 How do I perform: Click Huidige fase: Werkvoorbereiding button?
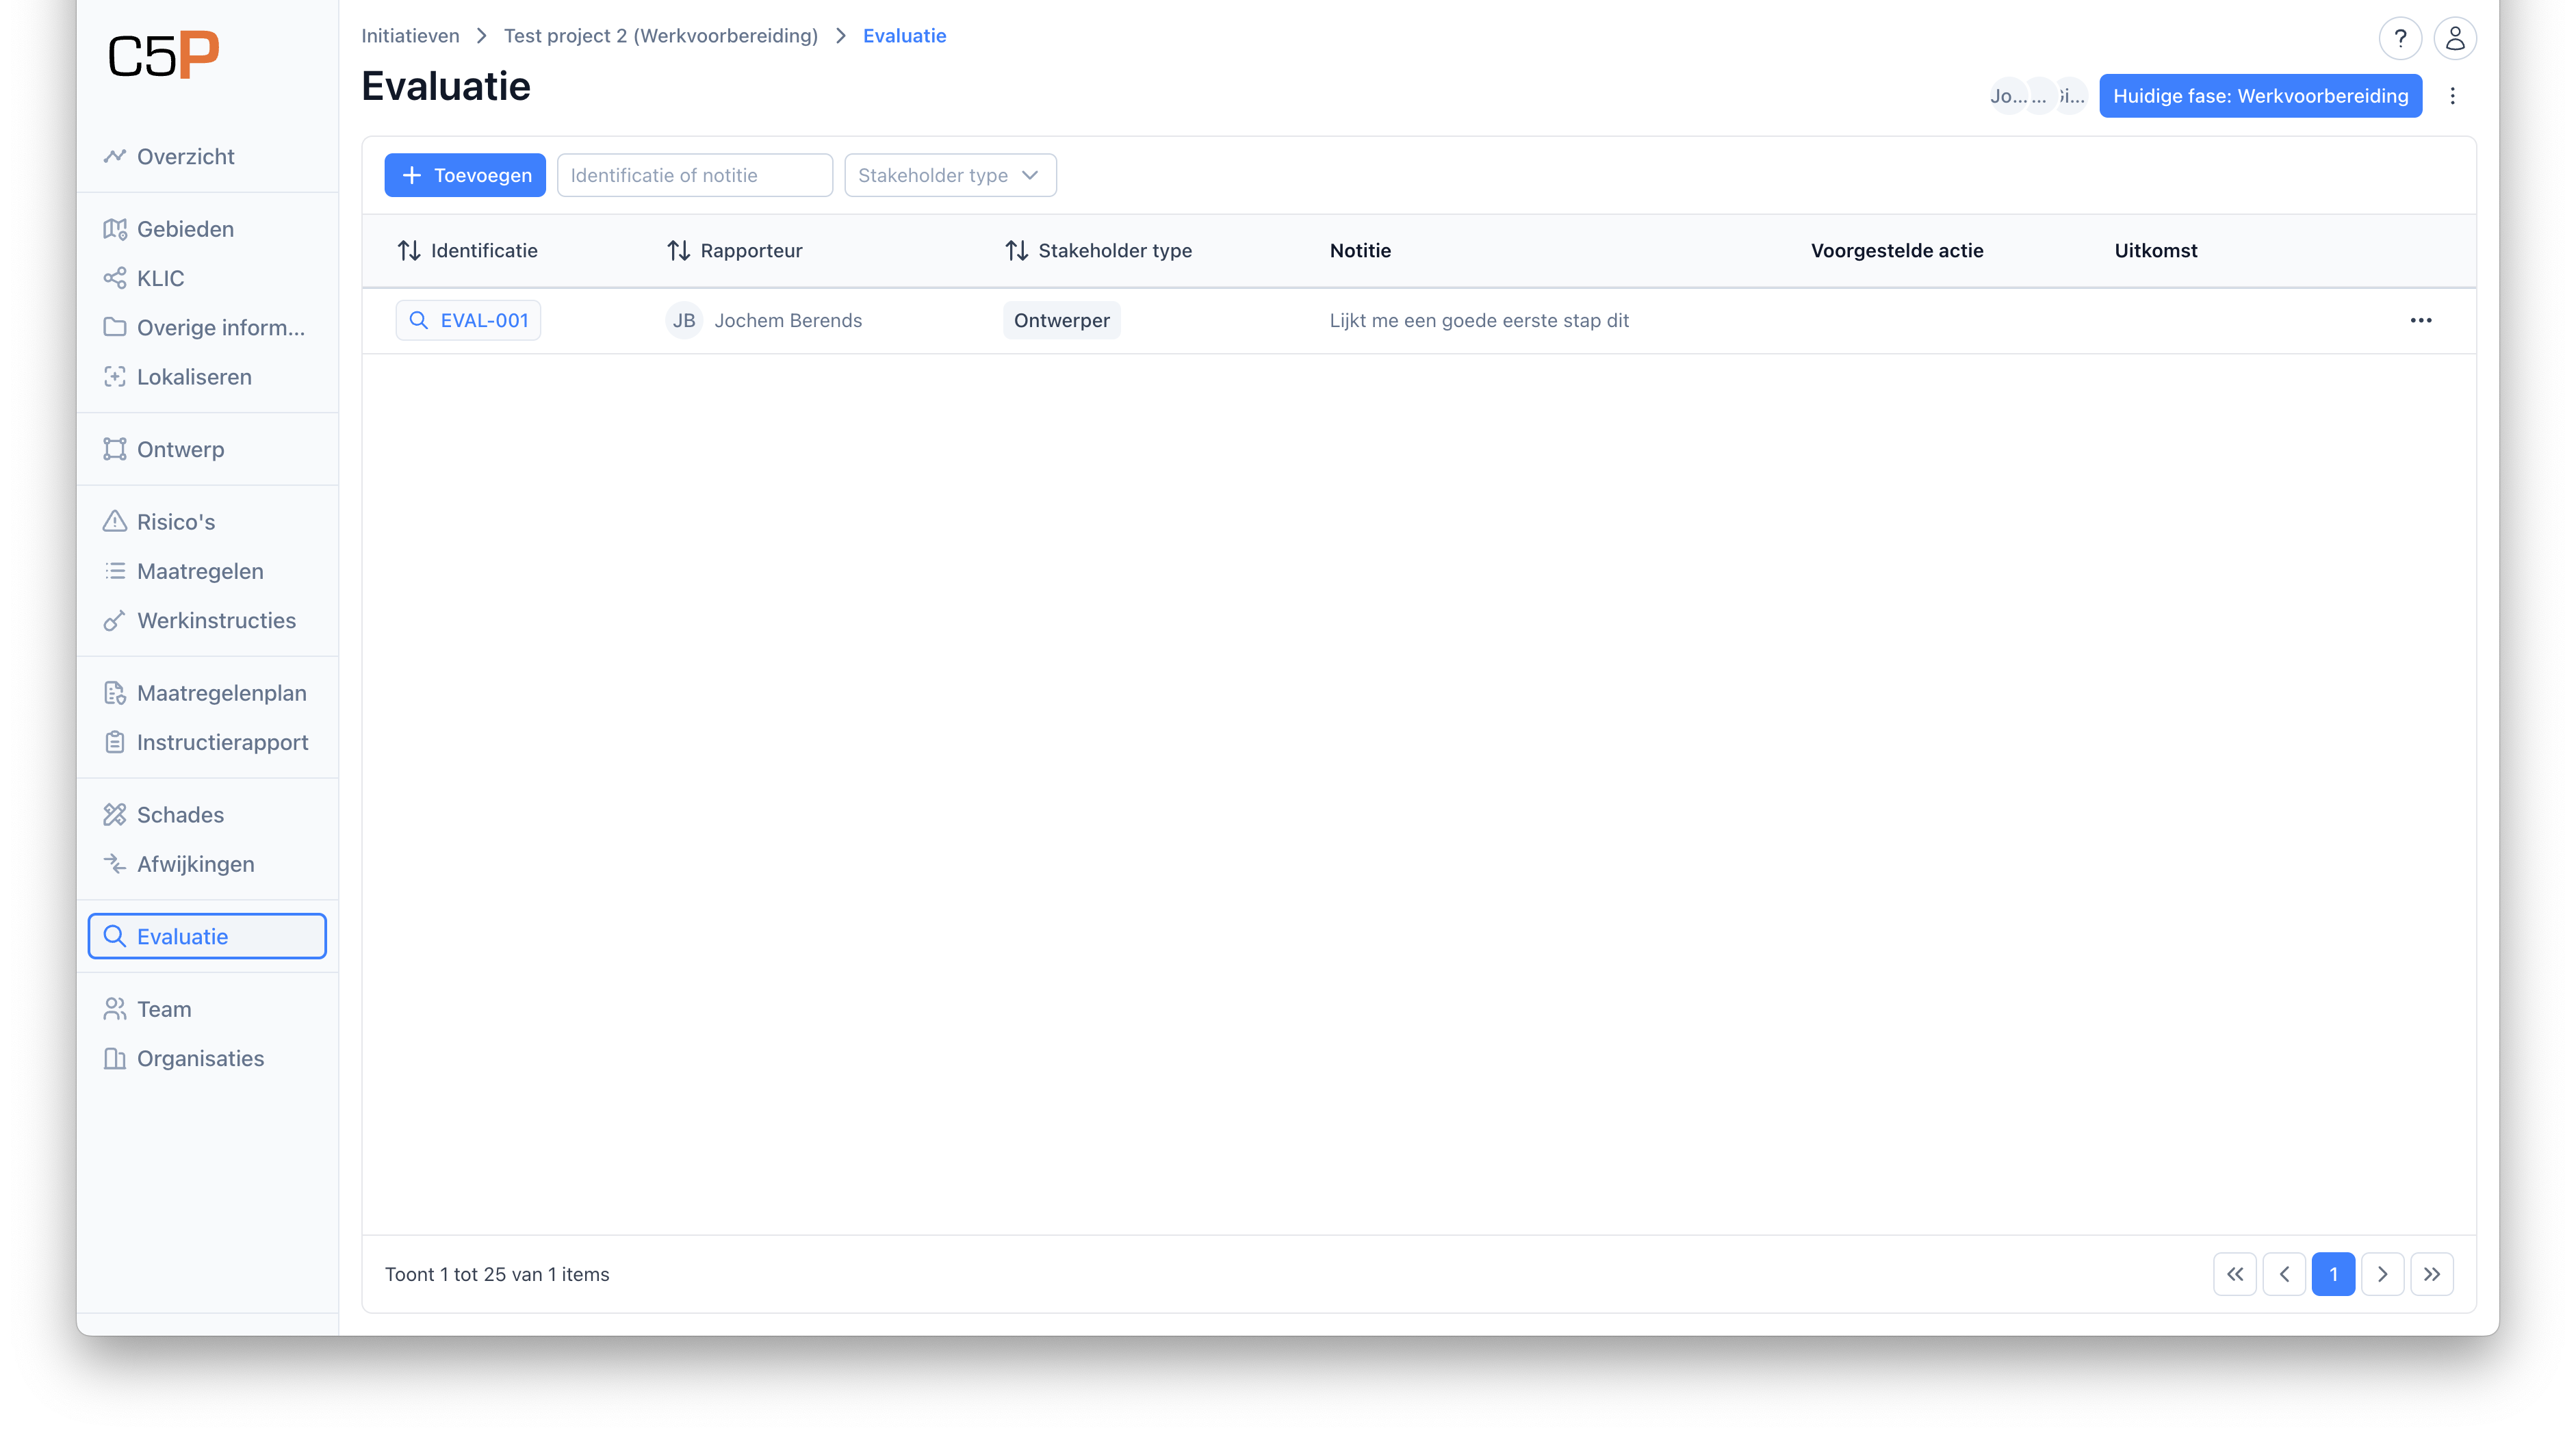[x=2260, y=96]
